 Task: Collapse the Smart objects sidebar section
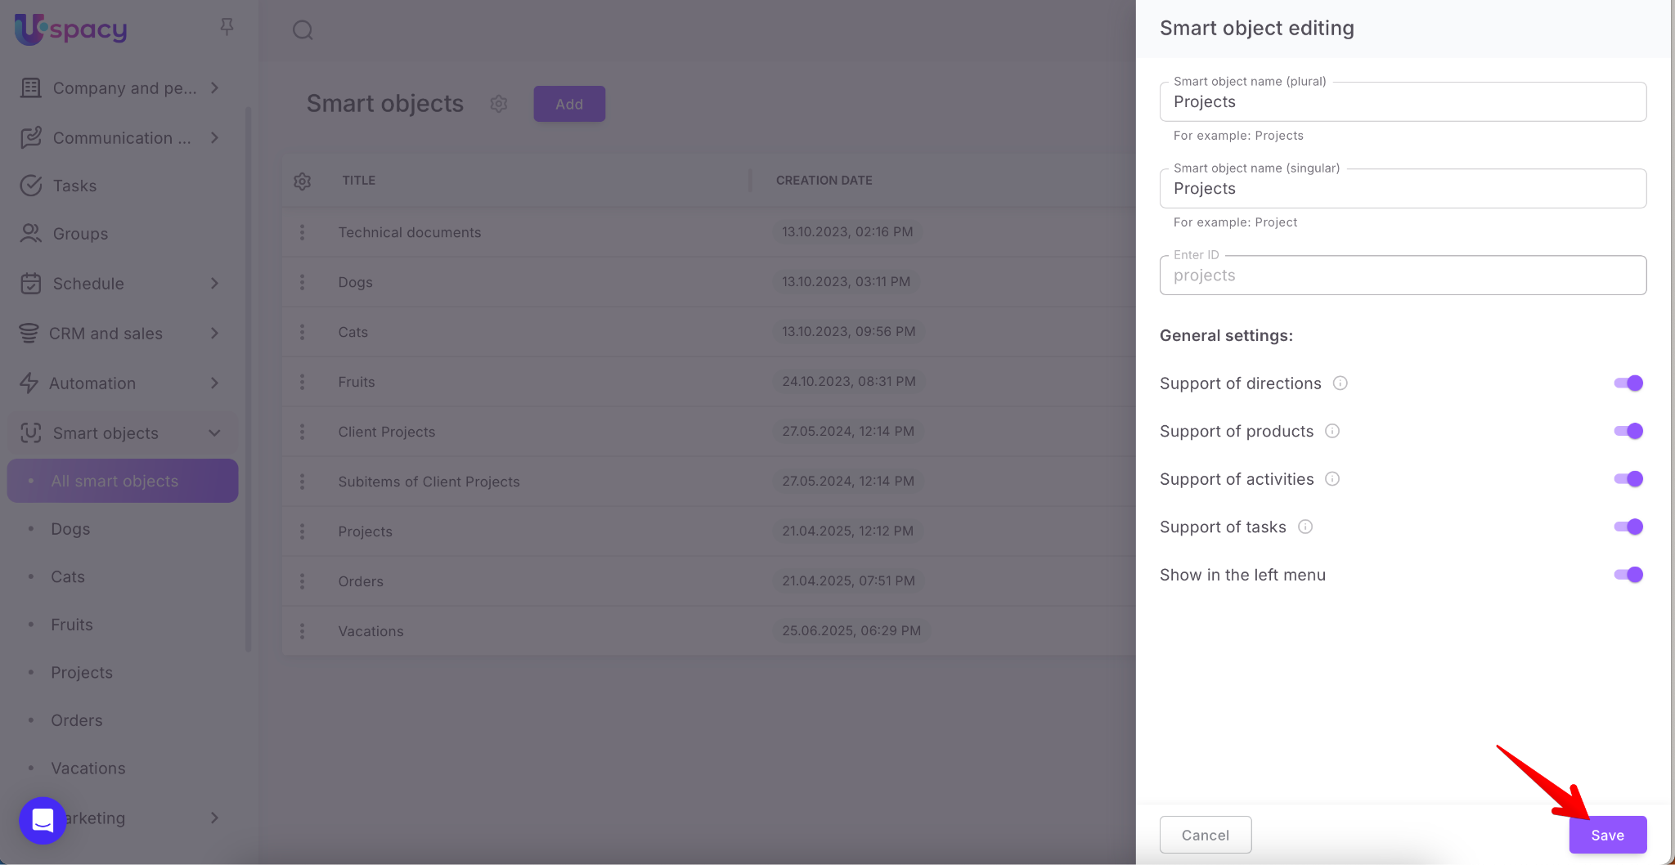214,433
